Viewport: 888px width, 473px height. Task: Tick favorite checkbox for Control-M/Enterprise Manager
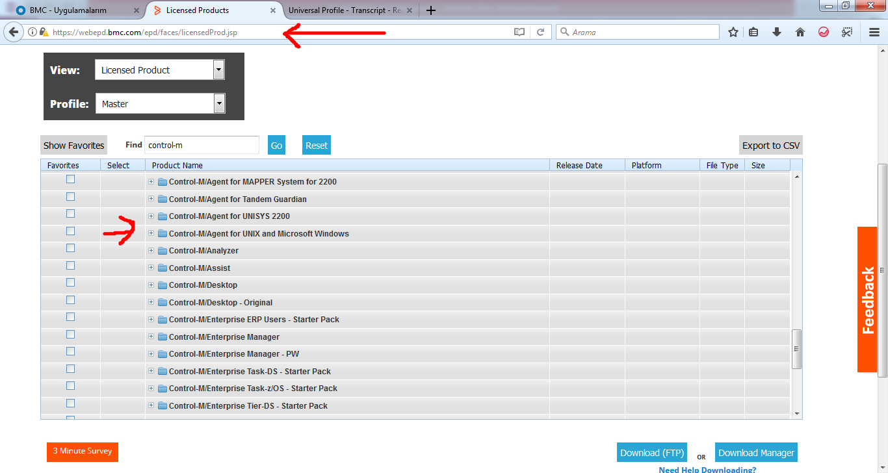click(x=70, y=335)
